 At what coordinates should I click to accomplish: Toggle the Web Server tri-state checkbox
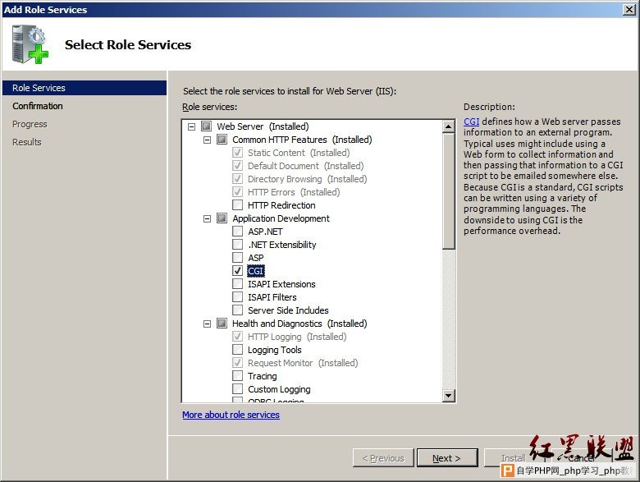point(207,126)
